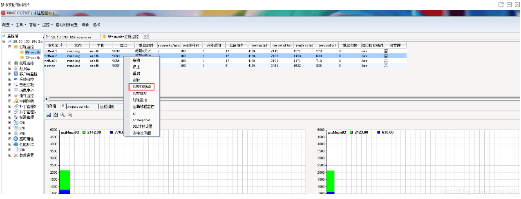Click the 可管理 column header

click(395, 45)
